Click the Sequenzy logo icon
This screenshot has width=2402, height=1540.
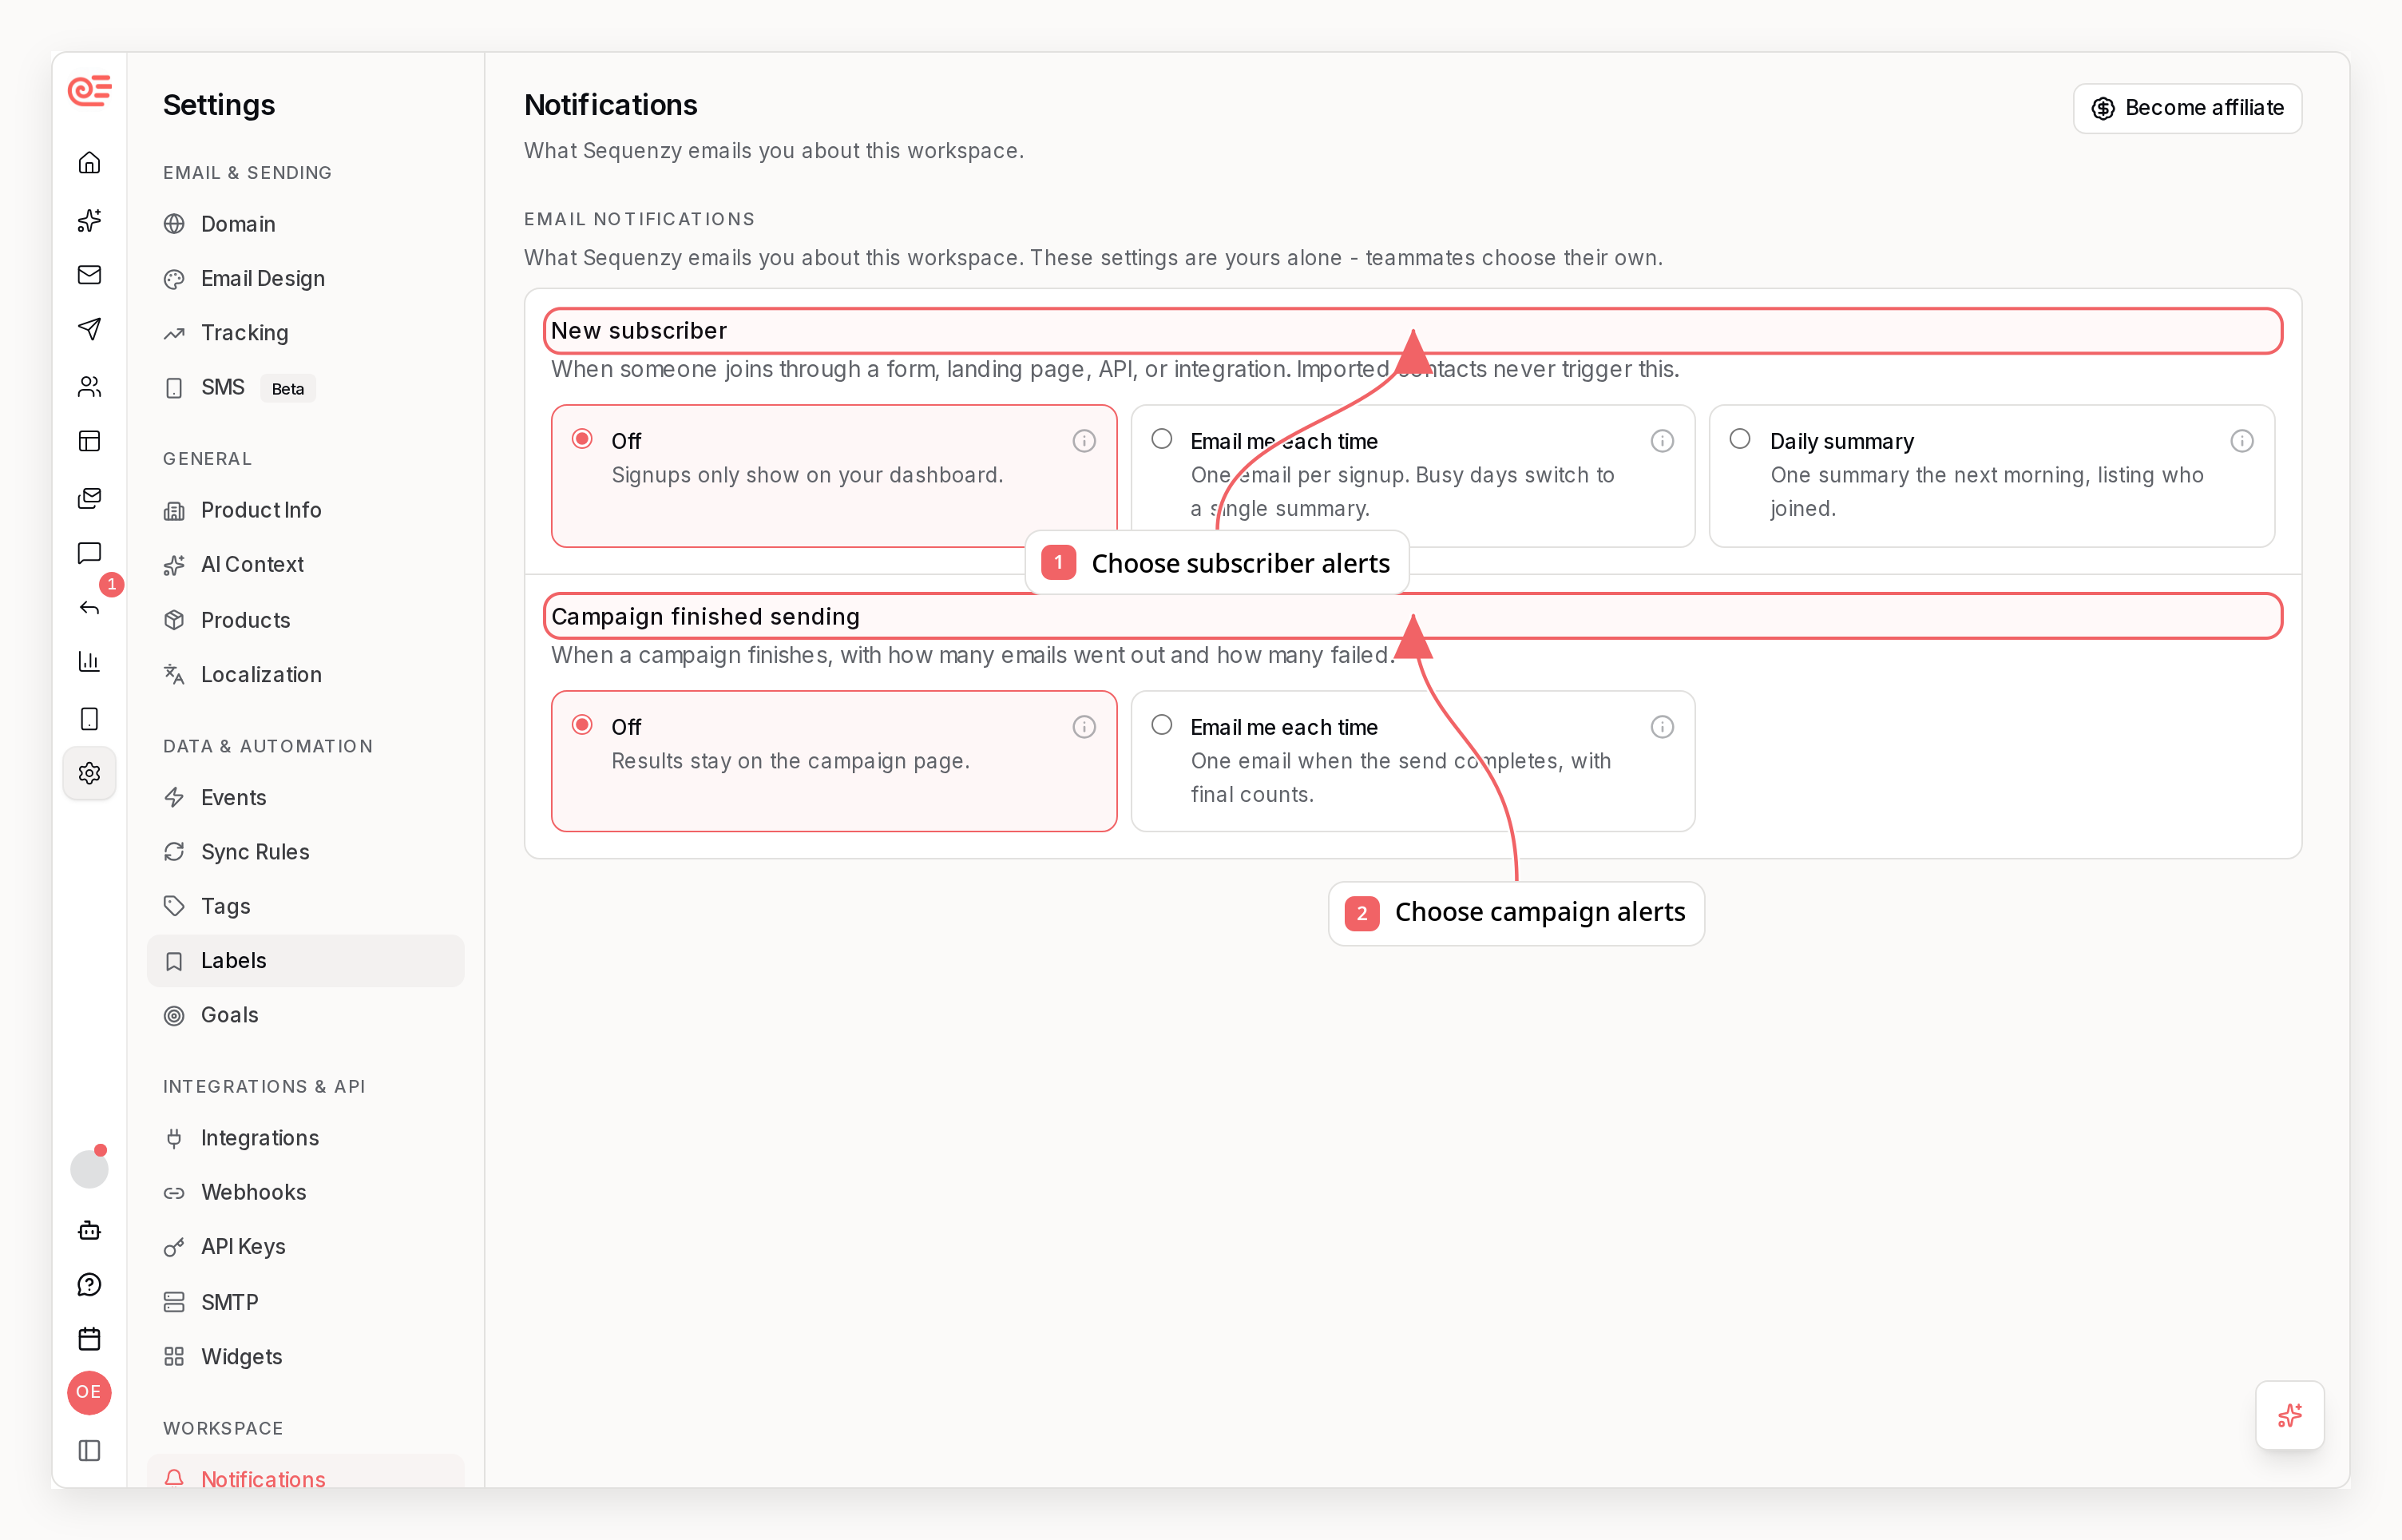click(x=89, y=91)
